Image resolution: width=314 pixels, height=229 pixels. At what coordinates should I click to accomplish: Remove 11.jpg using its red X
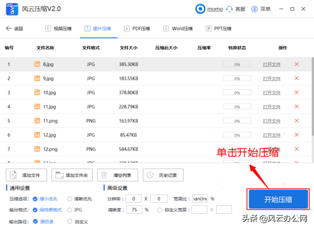[297, 107]
